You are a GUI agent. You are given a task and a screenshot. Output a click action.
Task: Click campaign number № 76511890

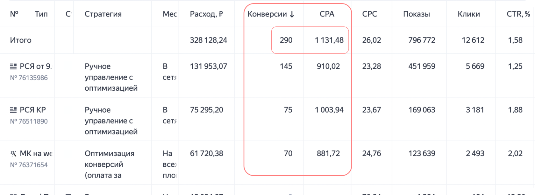[29, 122]
